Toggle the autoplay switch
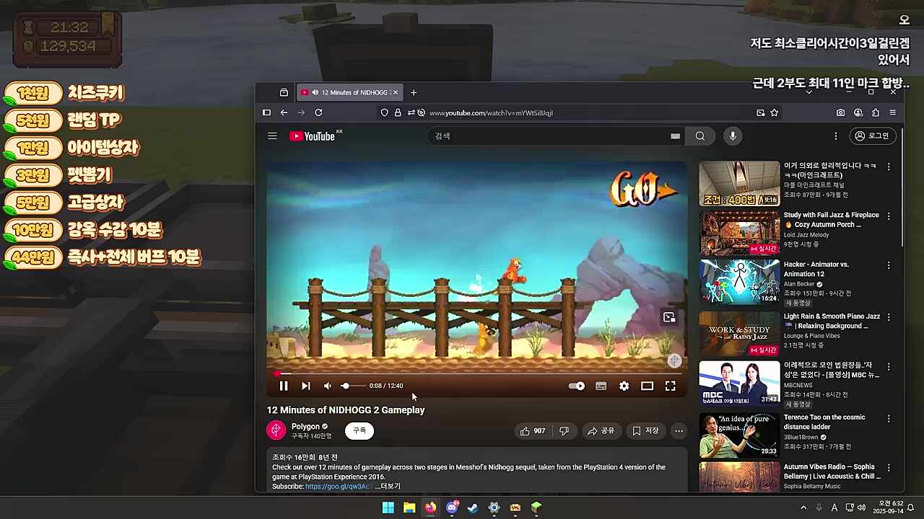Viewport: 924px width, 519px height. (x=577, y=386)
